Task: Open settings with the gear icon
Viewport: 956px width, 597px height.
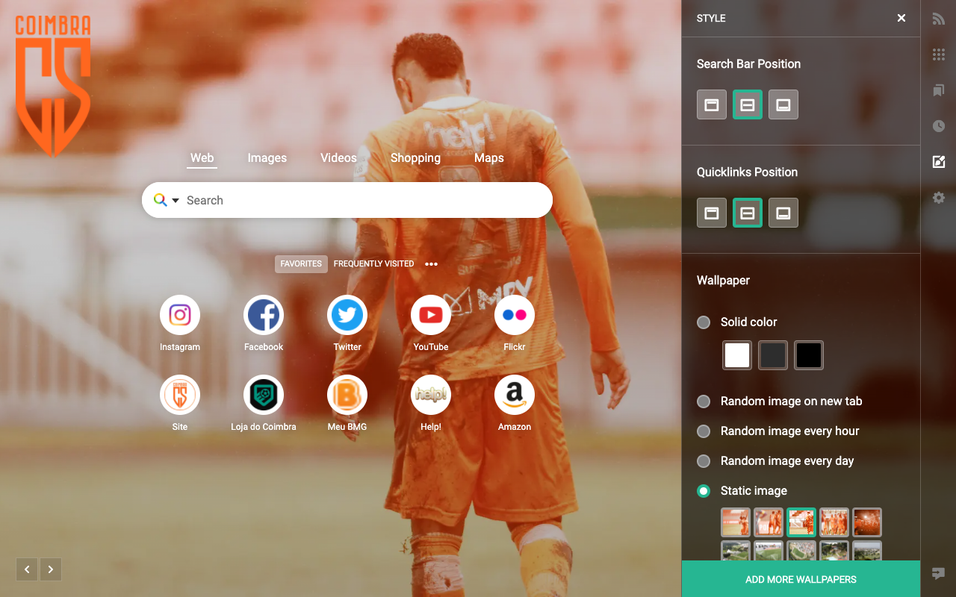Action: point(939,198)
